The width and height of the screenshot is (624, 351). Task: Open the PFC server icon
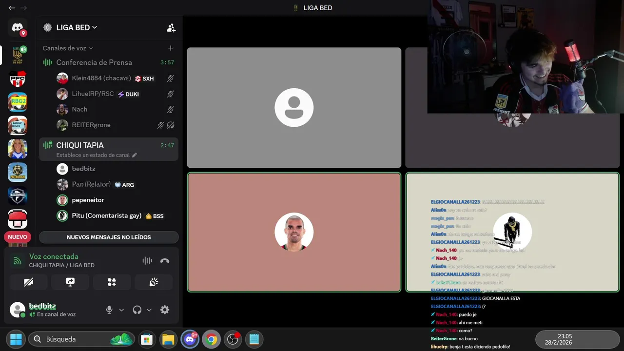tap(18, 78)
